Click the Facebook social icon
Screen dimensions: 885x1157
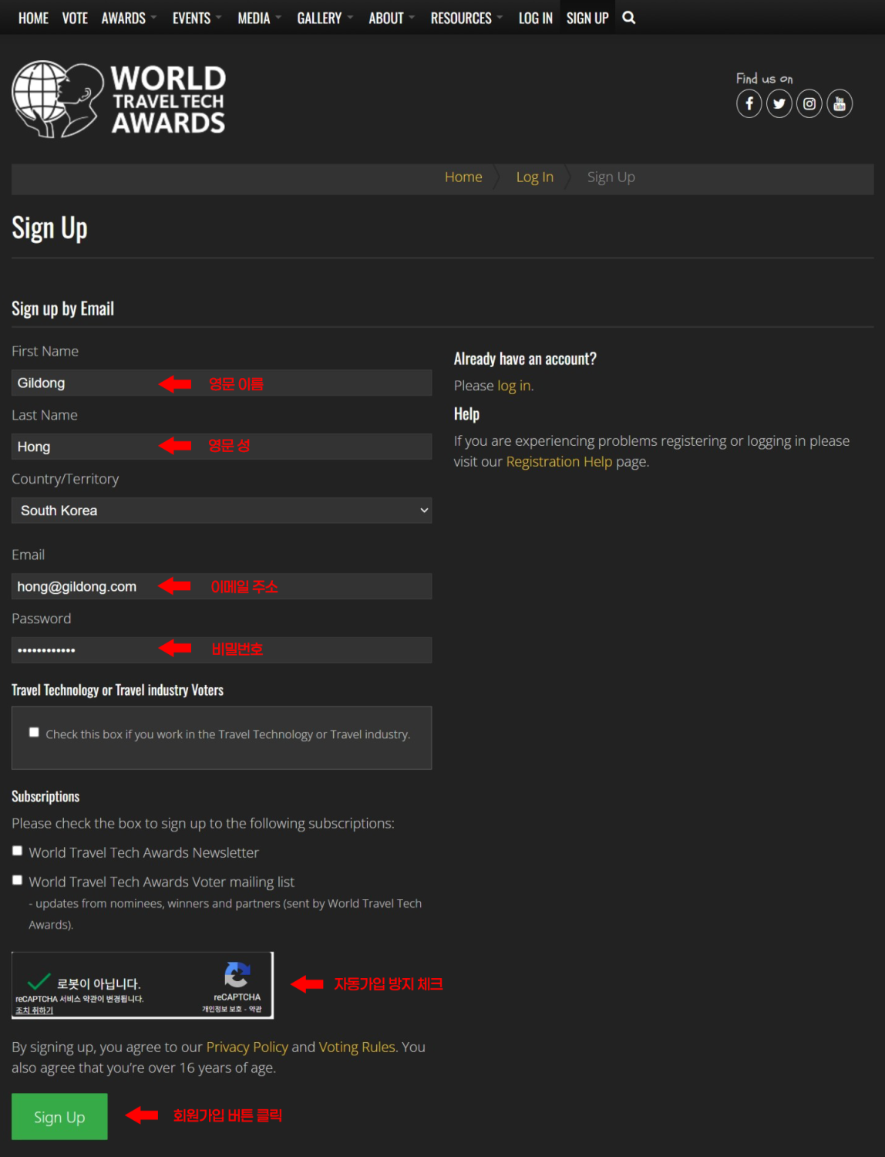(749, 103)
